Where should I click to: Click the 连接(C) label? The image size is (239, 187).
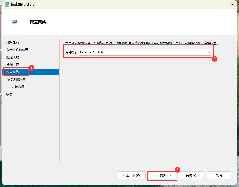coord(71,53)
